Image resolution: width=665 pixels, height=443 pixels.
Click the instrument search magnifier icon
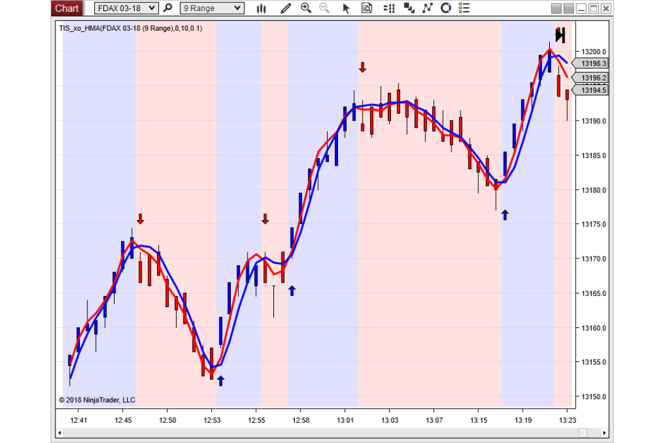[x=168, y=7]
